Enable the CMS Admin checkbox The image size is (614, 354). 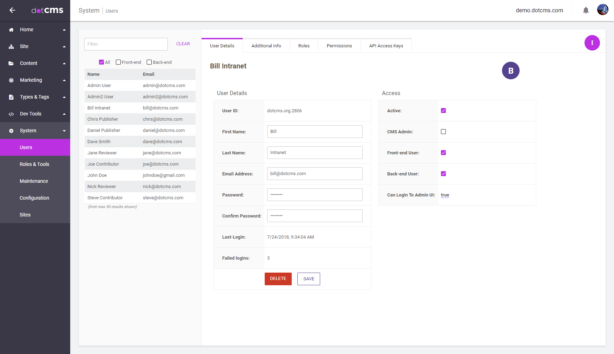[443, 132]
